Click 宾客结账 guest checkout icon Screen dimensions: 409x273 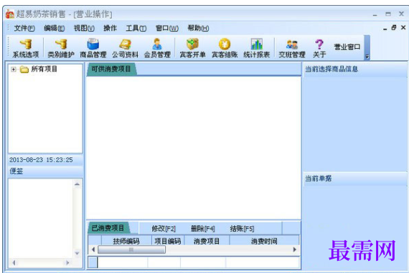pos(225,44)
